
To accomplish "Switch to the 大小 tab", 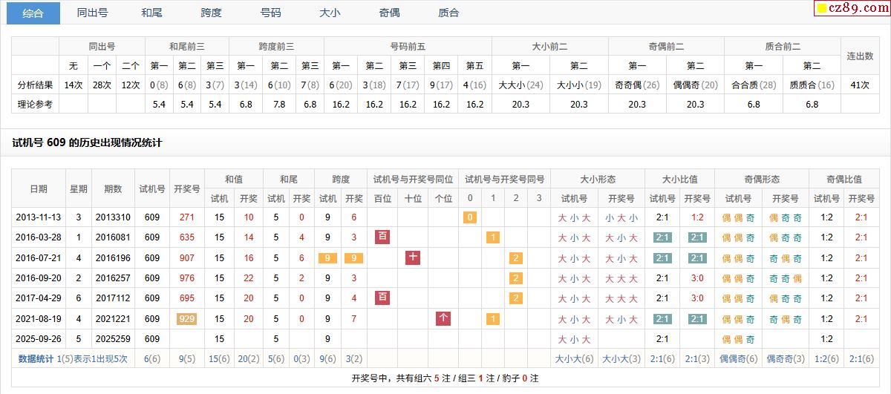I will pyautogui.click(x=330, y=13).
